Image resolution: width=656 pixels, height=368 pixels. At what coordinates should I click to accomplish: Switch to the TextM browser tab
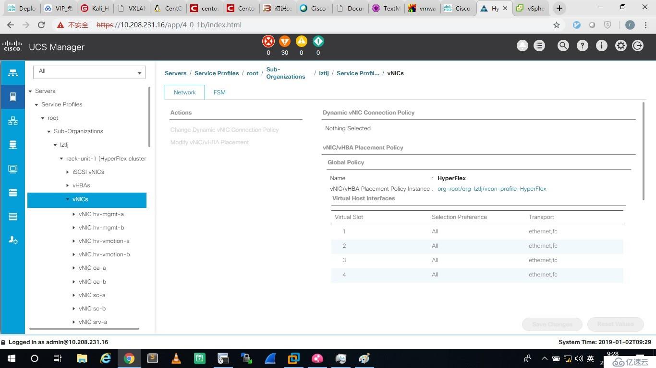click(387, 8)
